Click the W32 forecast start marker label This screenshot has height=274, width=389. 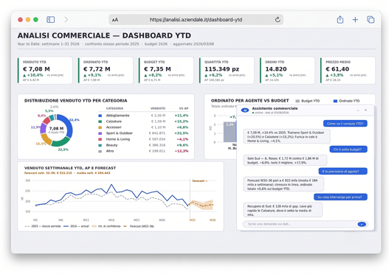192,220
